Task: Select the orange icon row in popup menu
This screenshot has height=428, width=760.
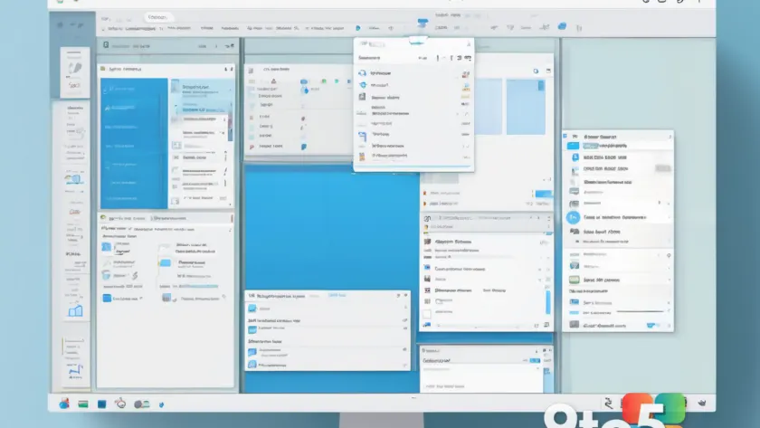Action: [x=413, y=156]
